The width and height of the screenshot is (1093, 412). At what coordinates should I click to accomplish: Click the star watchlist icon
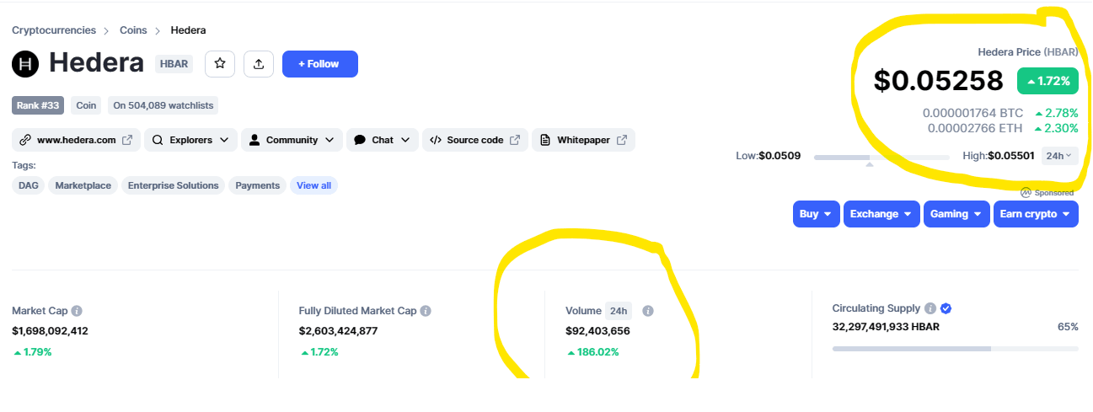[220, 64]
